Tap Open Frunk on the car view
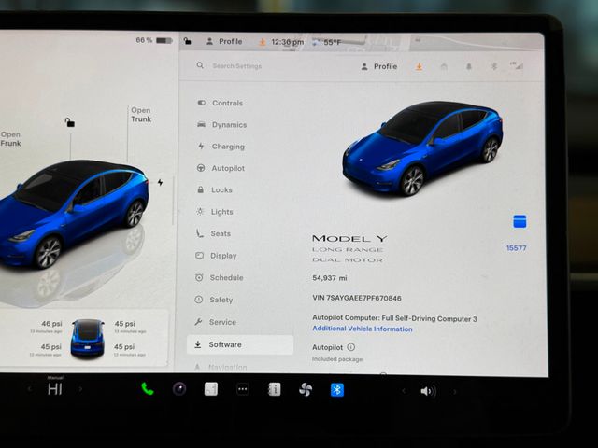The width and height of the screenshot is (598, 448). tap(10, 139)
